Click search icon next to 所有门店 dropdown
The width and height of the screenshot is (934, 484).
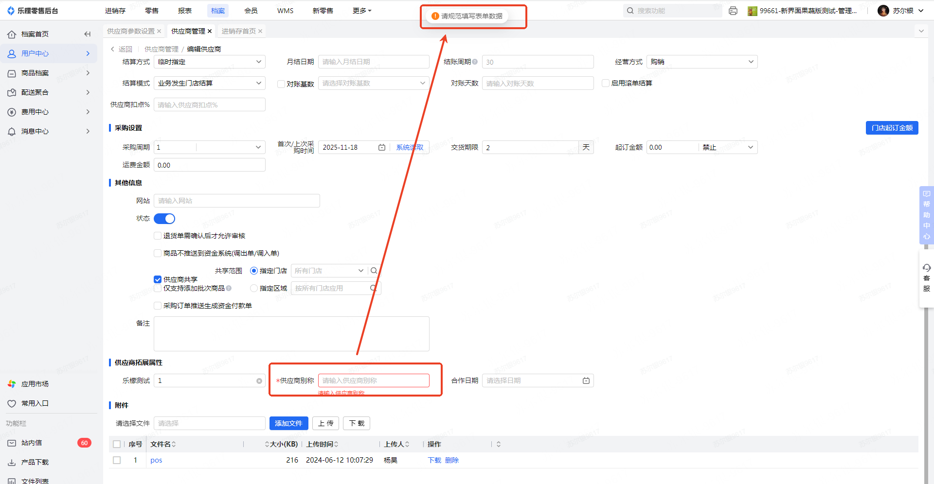click(374, 271)
